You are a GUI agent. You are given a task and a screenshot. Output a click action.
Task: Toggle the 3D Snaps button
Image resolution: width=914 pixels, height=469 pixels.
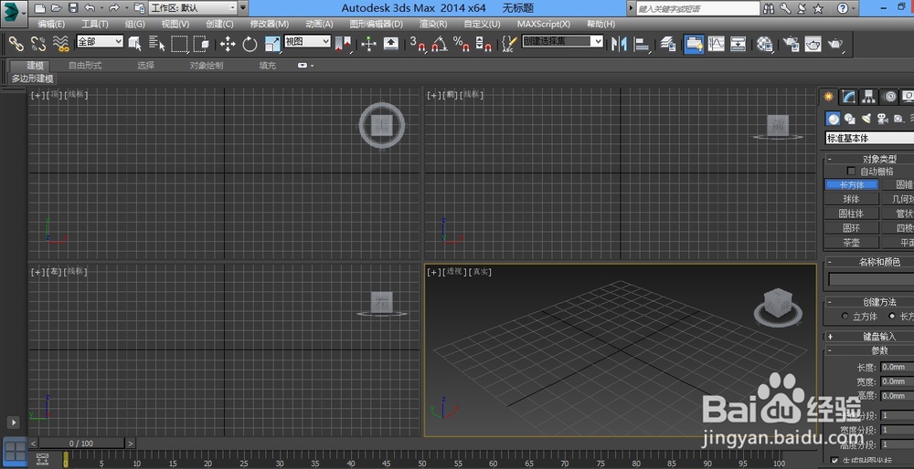(418, 44)
